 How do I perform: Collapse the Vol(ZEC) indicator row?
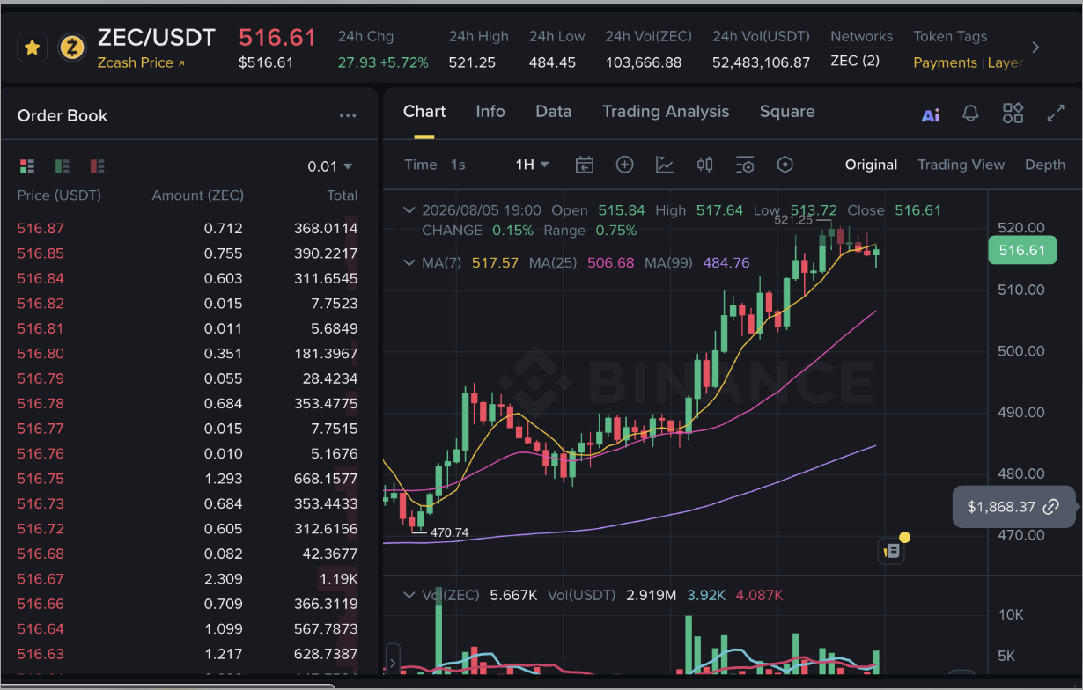(409, 595)
